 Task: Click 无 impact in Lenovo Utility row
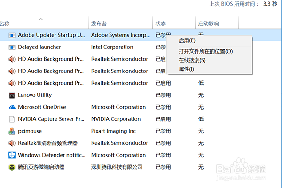point(201,95)
